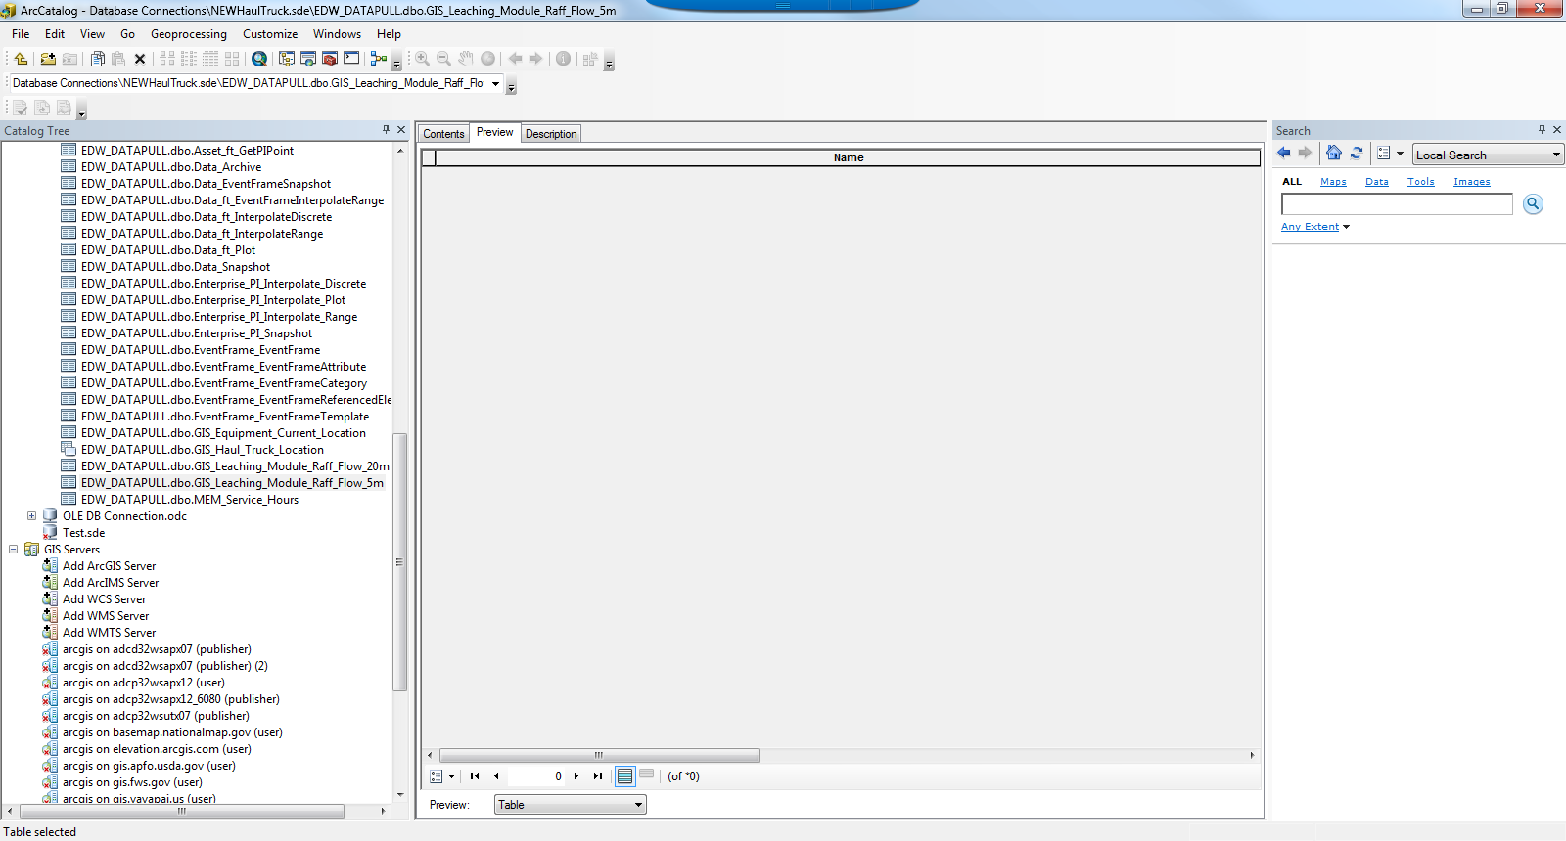Screen dimensions: 1566x841
Task: Run search with the magnifier button
Action: (x=1533, y=203)
